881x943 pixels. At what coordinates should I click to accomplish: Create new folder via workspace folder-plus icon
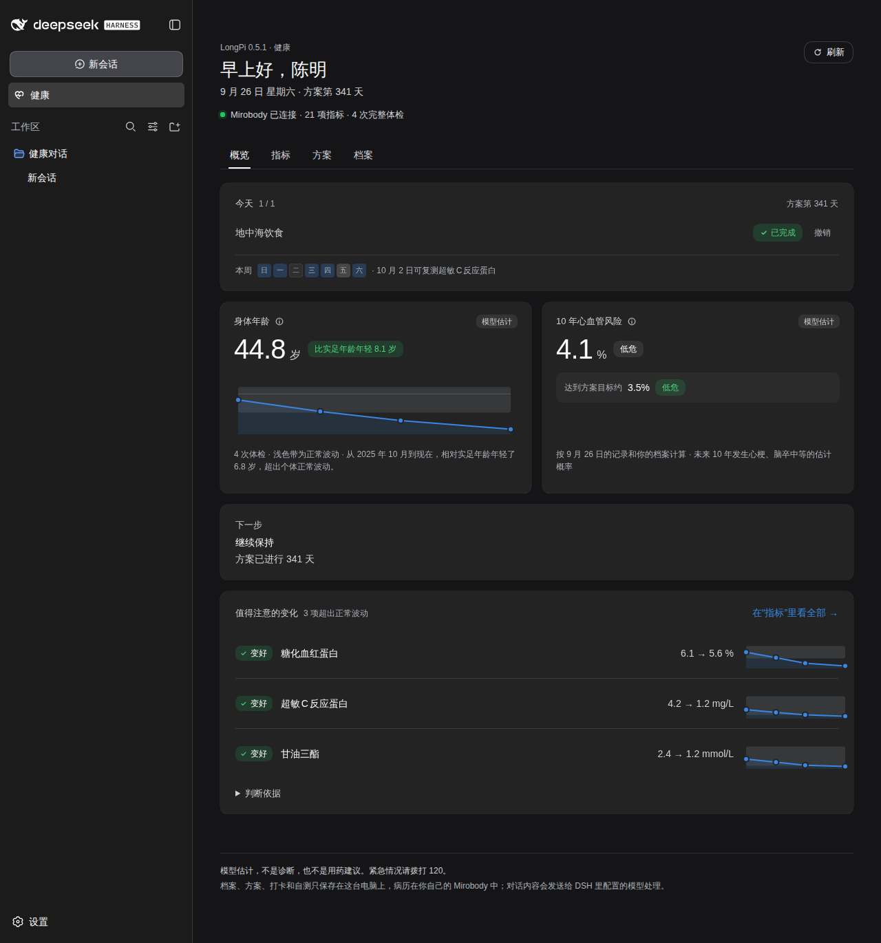click(175, 127)
